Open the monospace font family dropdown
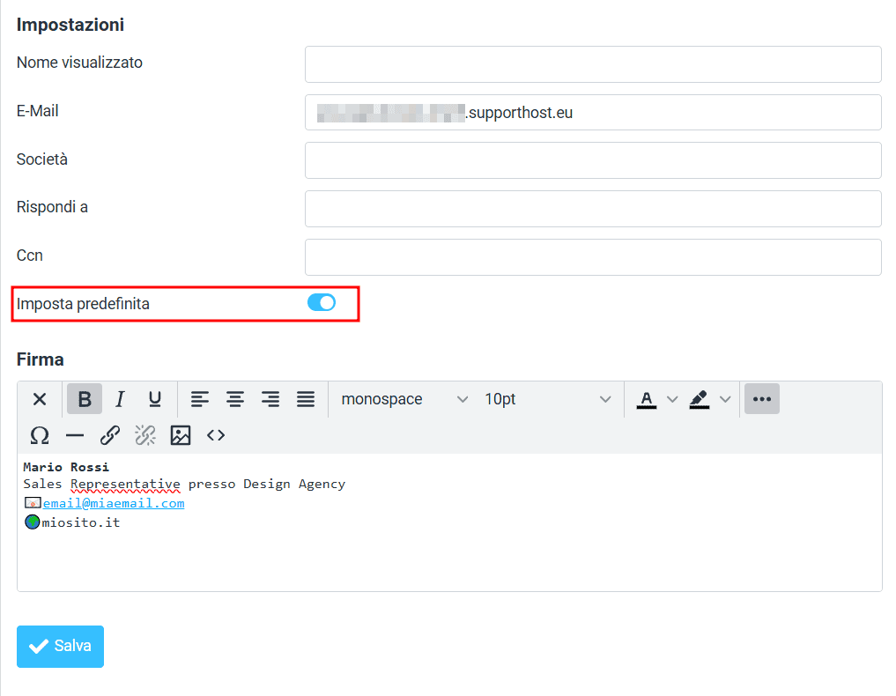The width and height of the screenshot is (896, 696). (404, 399)
